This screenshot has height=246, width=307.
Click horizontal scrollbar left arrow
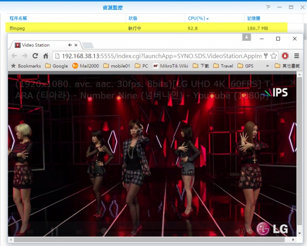pos(11,240)
